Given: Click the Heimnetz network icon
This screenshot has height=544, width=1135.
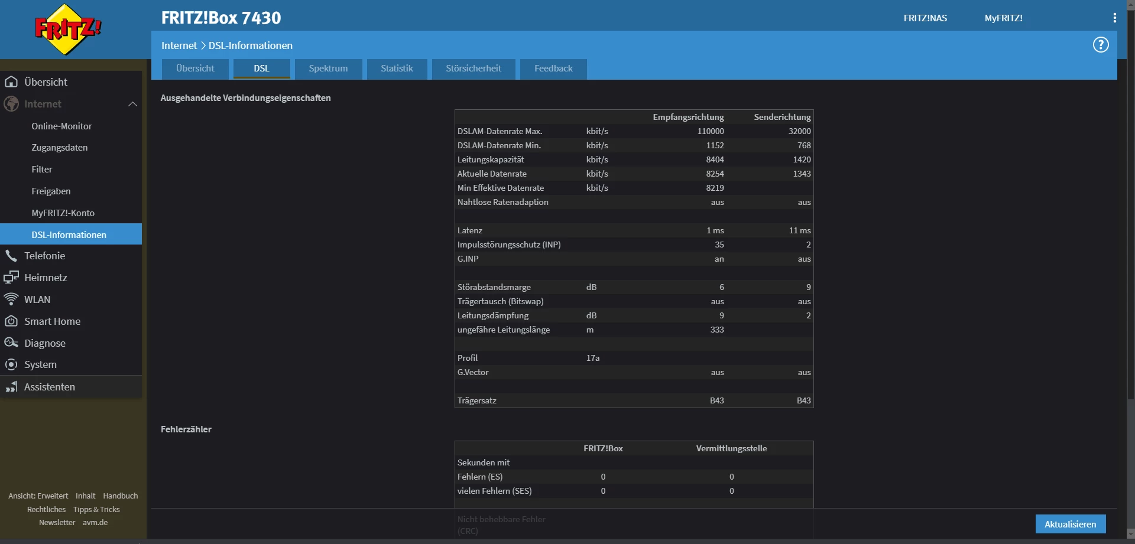Looking at the screenshot, I should (x=11, y=277).
